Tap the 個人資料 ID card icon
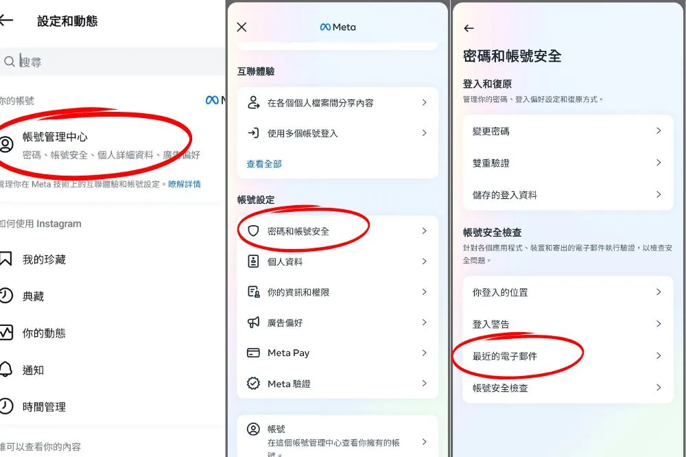This screenshot has height=457, width=686. pos(253,261)
